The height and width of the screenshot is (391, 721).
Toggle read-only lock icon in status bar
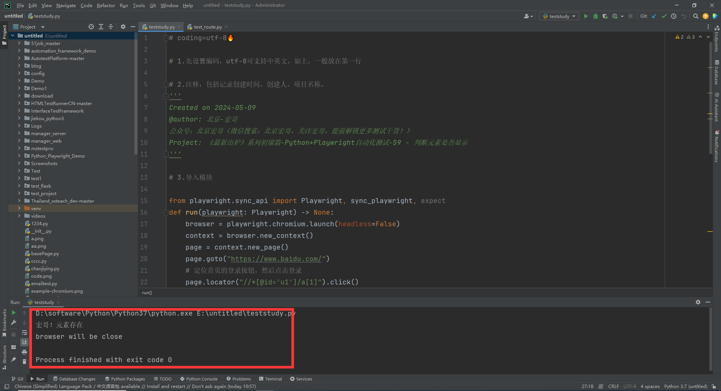(x=714, y=386)
